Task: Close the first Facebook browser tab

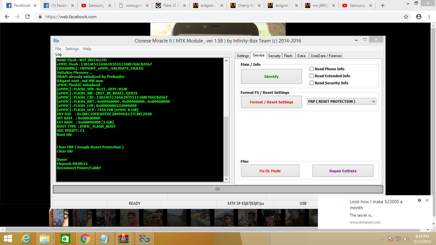Action: pos(35,5)
